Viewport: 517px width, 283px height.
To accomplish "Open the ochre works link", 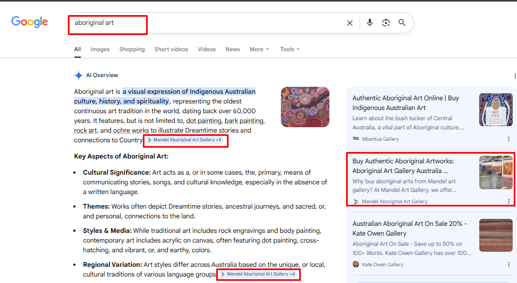I will (131, 130).
